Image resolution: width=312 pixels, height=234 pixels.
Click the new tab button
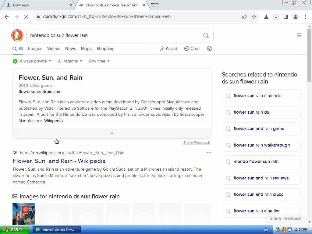[x=156, y=5]
